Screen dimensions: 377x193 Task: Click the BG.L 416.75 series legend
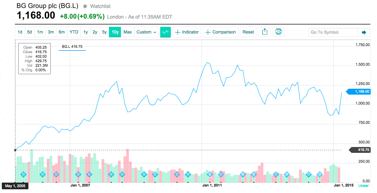[x=72, y=47]
